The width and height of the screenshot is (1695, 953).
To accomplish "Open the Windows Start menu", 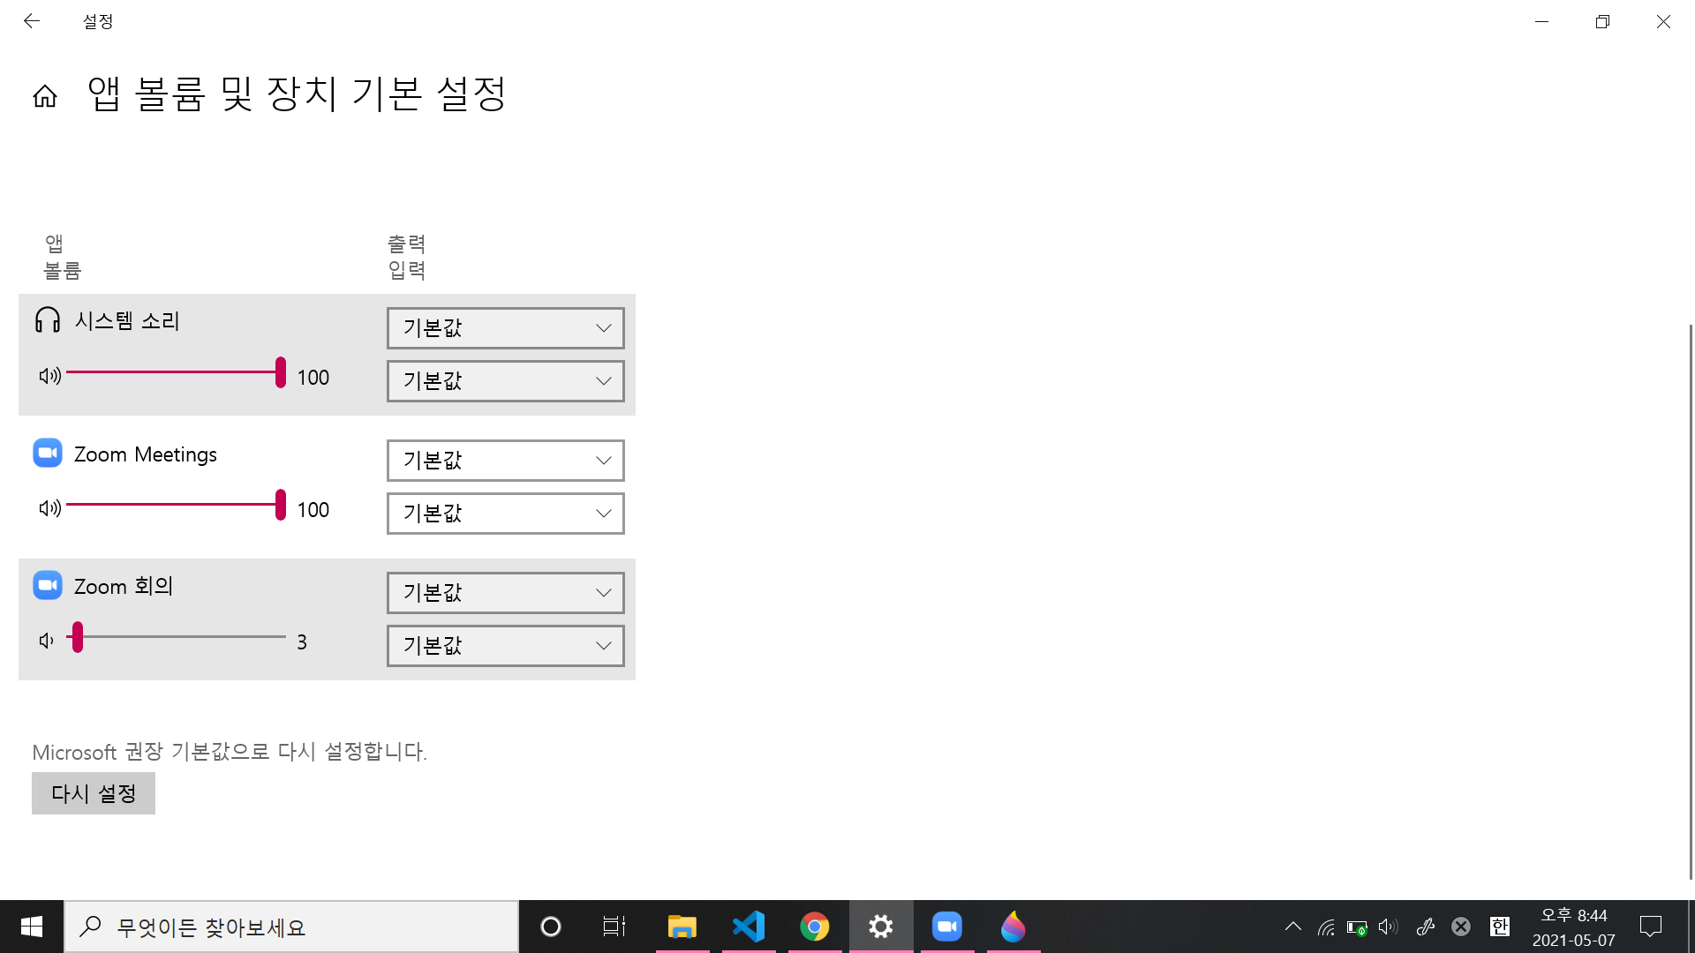I will pos(32,927).
